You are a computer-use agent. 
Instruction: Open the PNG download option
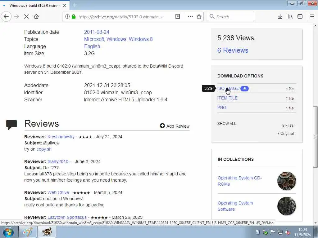click(222, 108)
